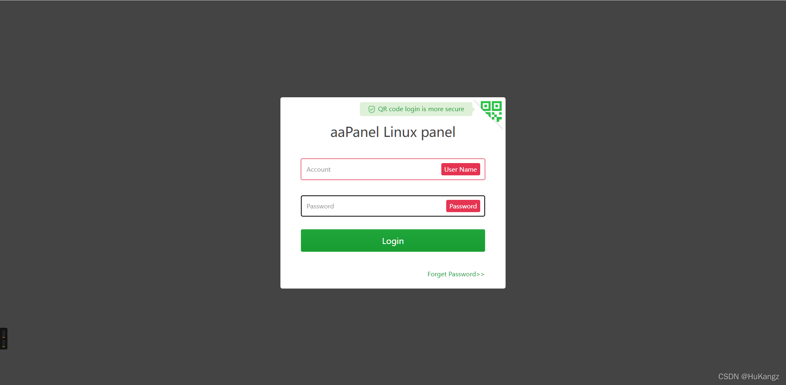Open the Forget Password link
The height and width of the screenshot is (385, 786).
click(x=456, y=274)
